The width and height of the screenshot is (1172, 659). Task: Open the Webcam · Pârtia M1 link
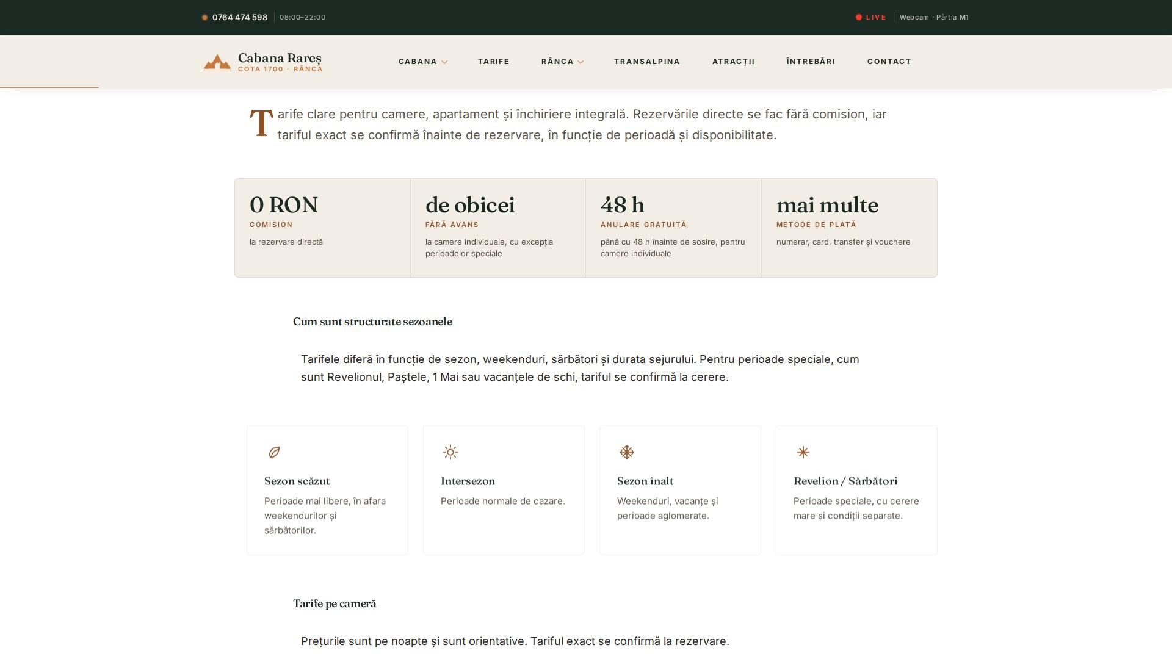[x=934, y=17]
